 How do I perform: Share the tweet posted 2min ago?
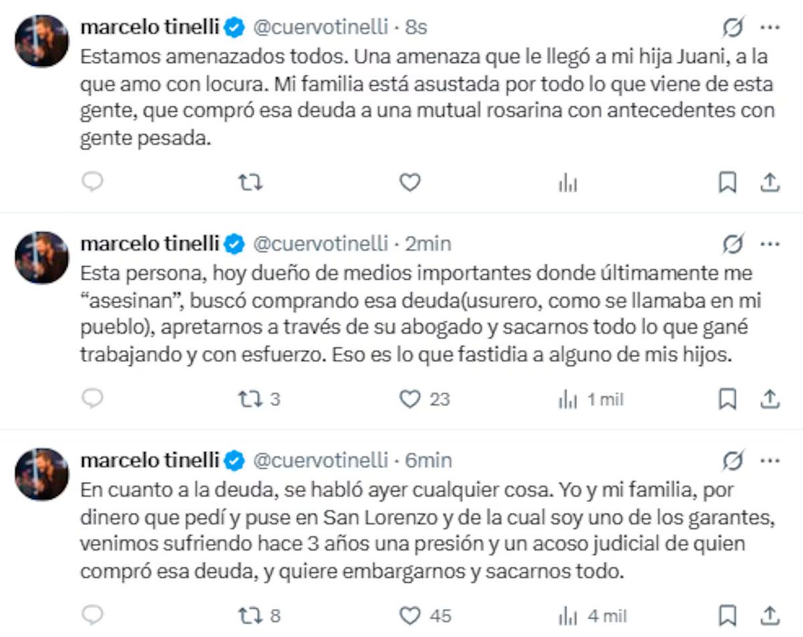pos(770,399)
